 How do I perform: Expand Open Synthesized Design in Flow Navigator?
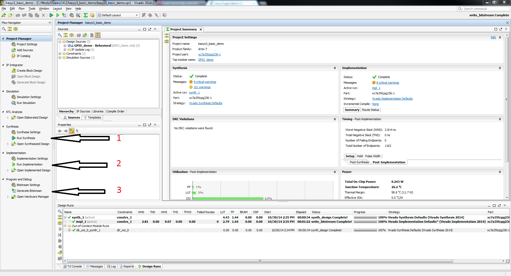click(8, 144)
